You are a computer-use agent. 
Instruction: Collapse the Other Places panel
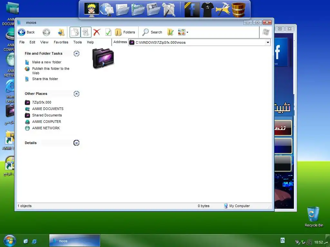click(76, 94)
